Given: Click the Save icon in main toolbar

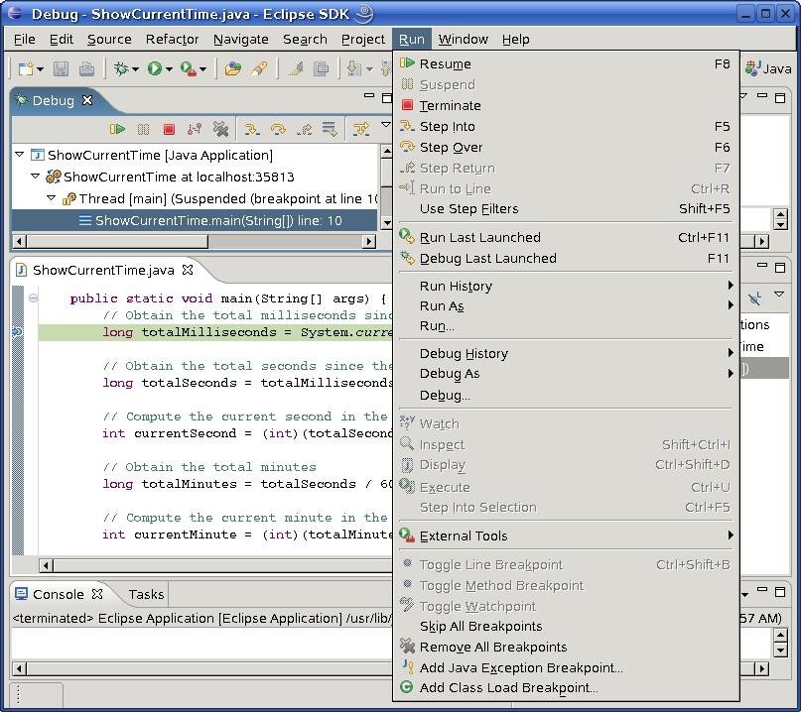Looking at the screenshot, I should coord(61,68).
